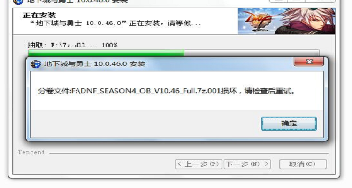Click the 确定 button in error dialog
The image size is (352, 188).
(289, 124)
